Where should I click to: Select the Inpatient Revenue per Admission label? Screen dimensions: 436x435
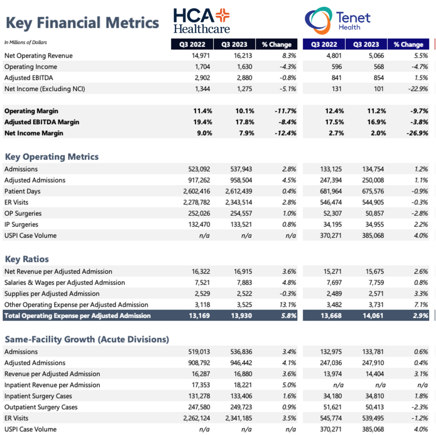click(x=52, y=385)
